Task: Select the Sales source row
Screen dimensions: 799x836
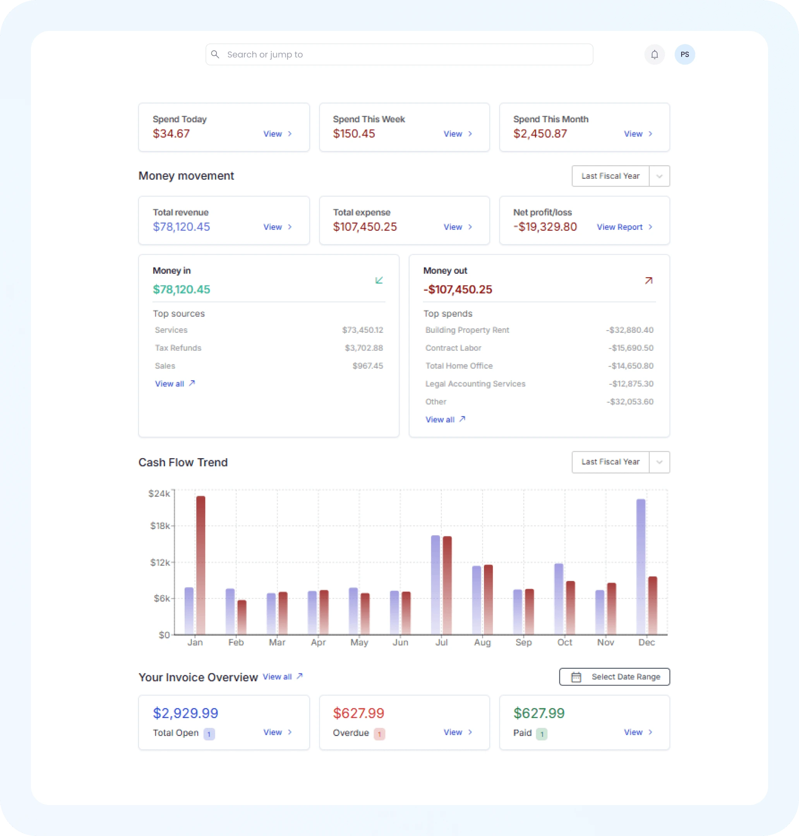Action: pos(269,366)
